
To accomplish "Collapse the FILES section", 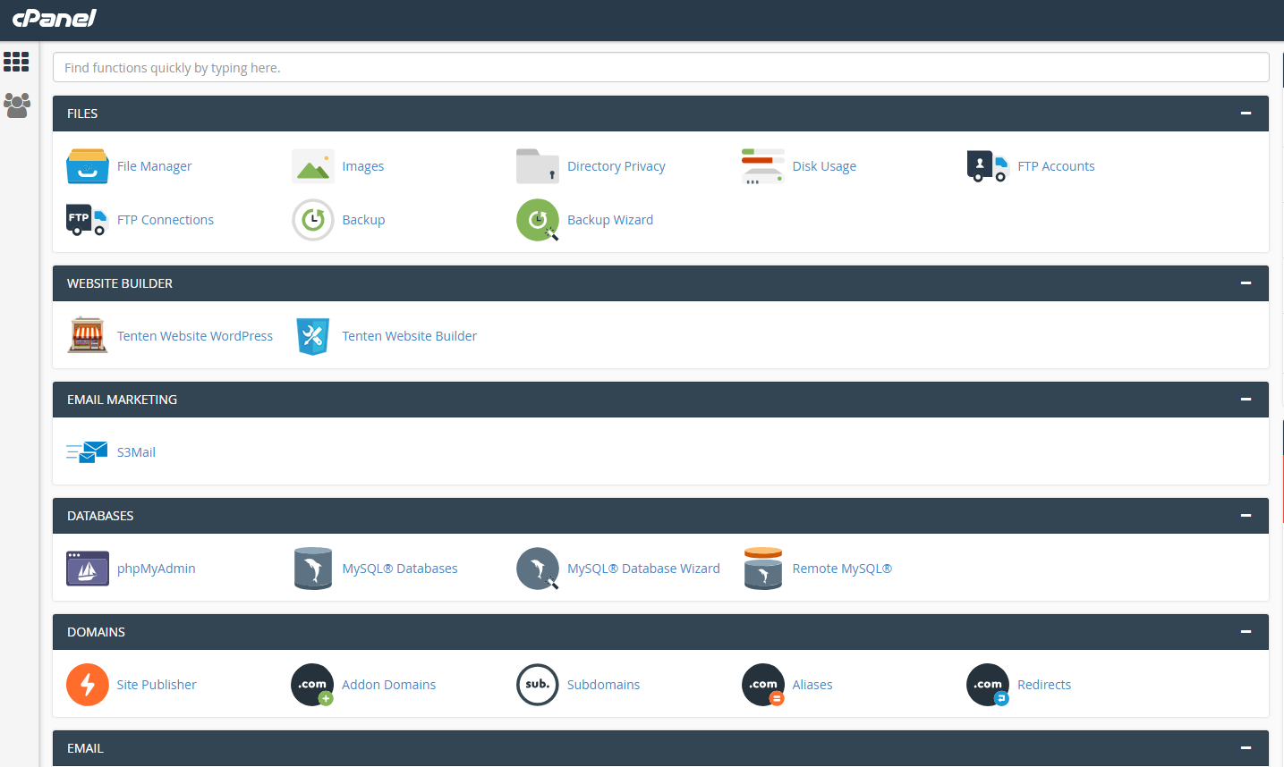I will point(1246,114).
